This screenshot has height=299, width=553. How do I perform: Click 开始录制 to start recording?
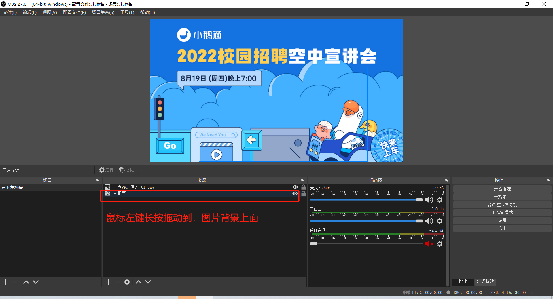pyautogui.click(x=502, y=197)
